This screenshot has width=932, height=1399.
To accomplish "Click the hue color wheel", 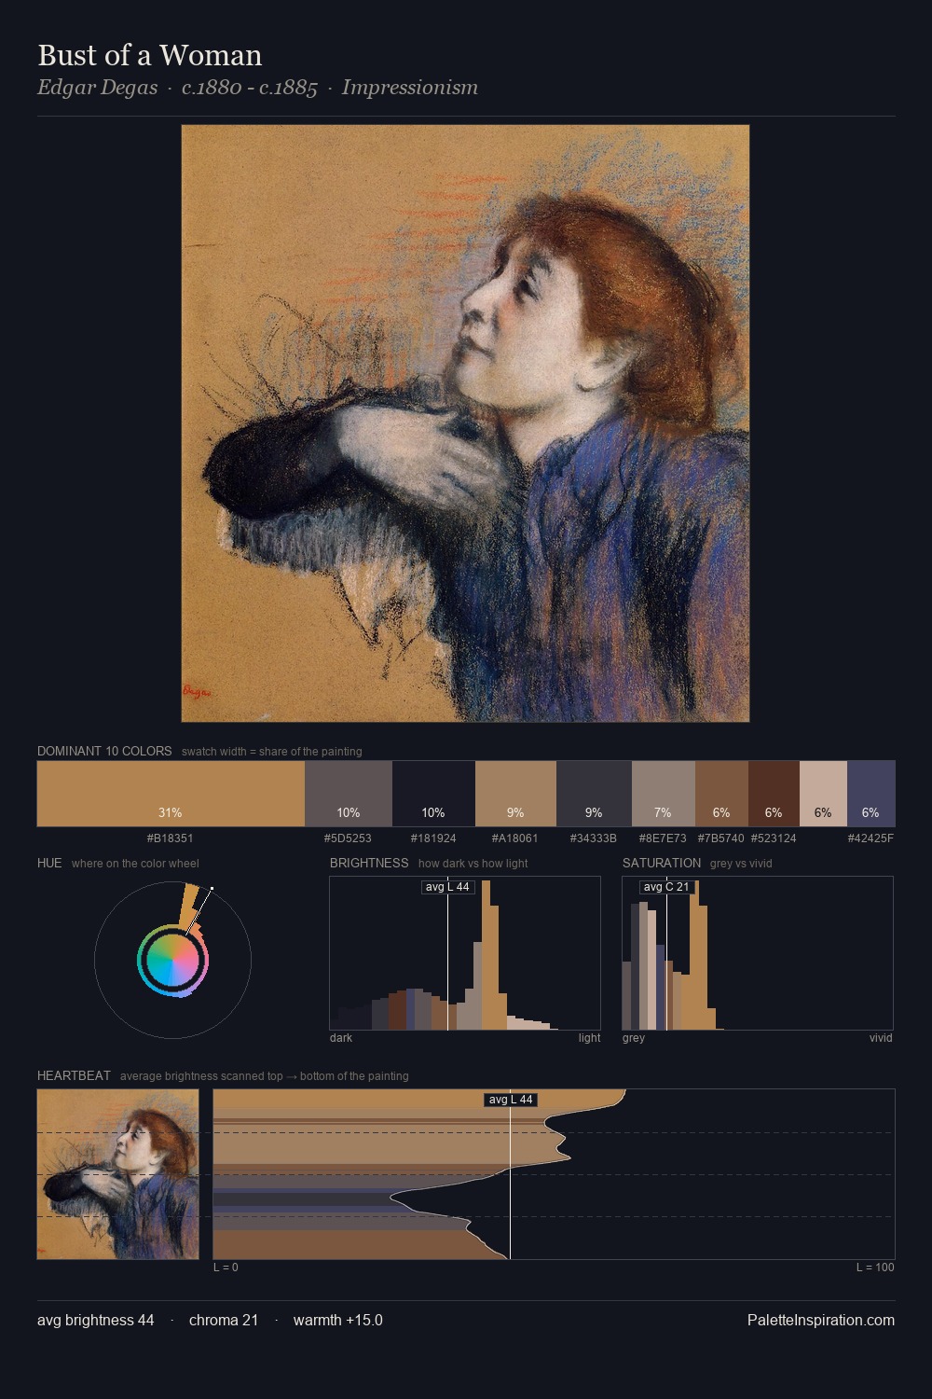I will (172, 960).
